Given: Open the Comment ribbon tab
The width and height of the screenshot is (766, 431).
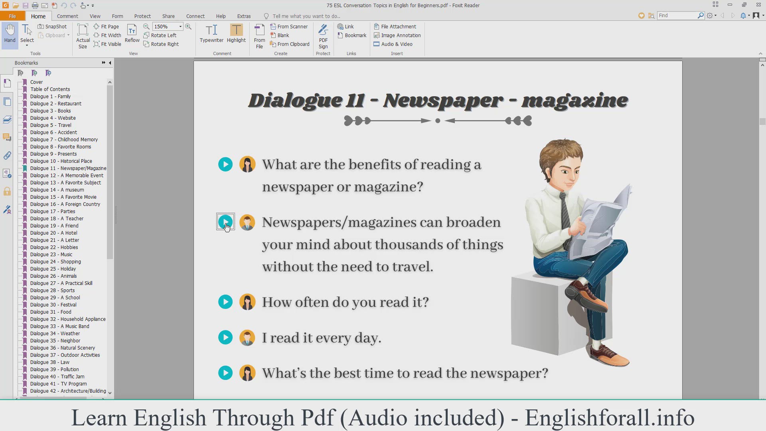Looking at the screenshot, I should [67, 16].
